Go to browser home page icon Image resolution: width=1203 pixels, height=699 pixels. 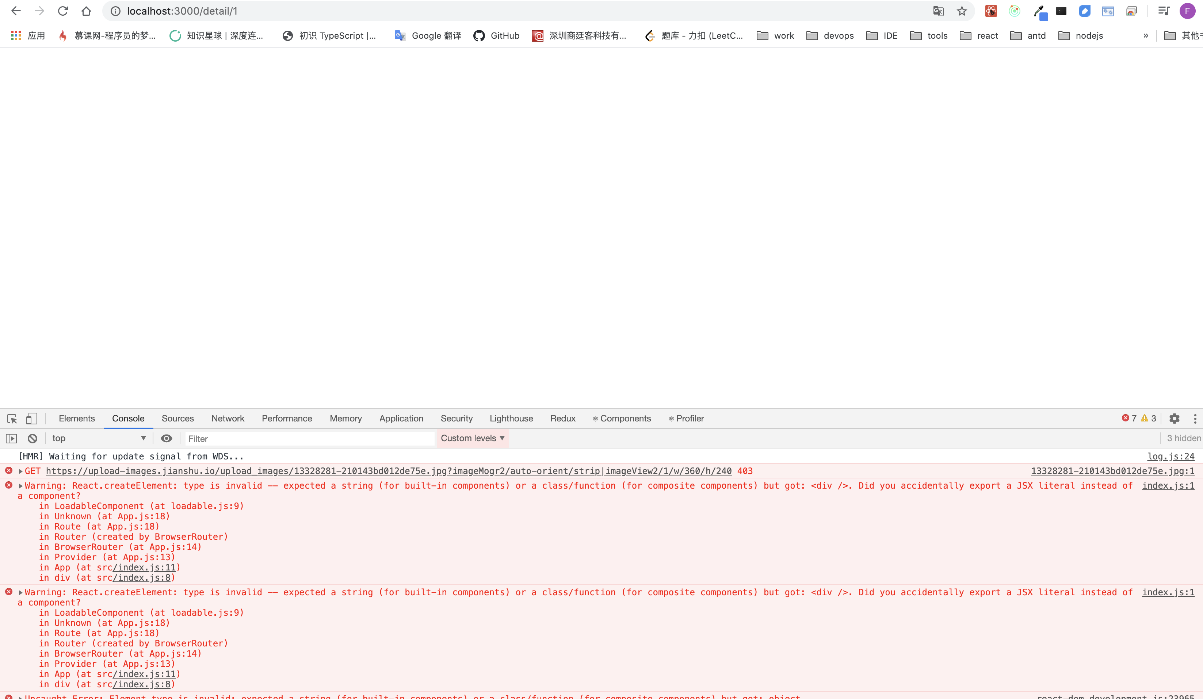(86, 11)
